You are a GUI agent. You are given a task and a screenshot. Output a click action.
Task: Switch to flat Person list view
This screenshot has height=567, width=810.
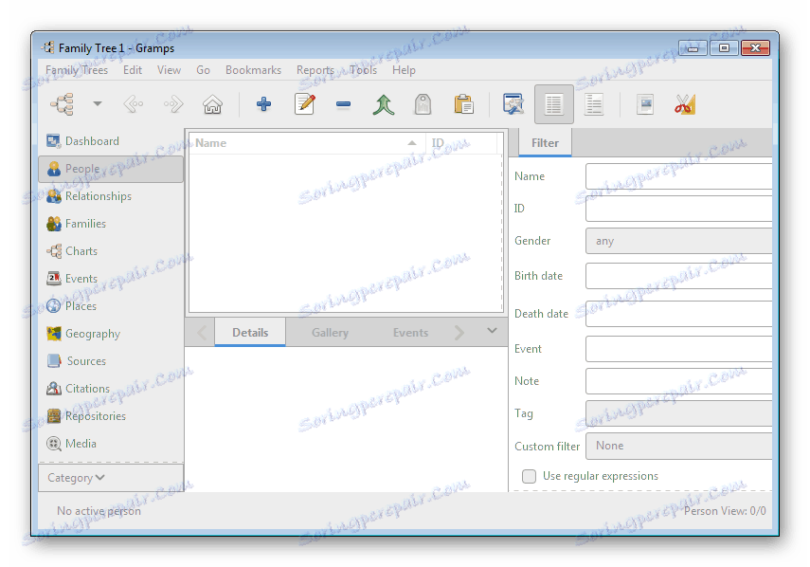click(554, 104)
